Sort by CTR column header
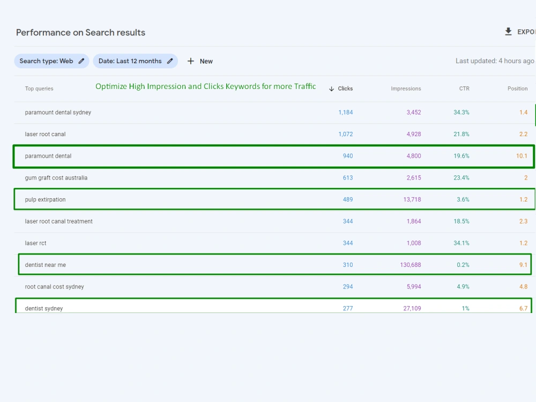The width and height of the screenshot is (536, 402). coord(464,88)
